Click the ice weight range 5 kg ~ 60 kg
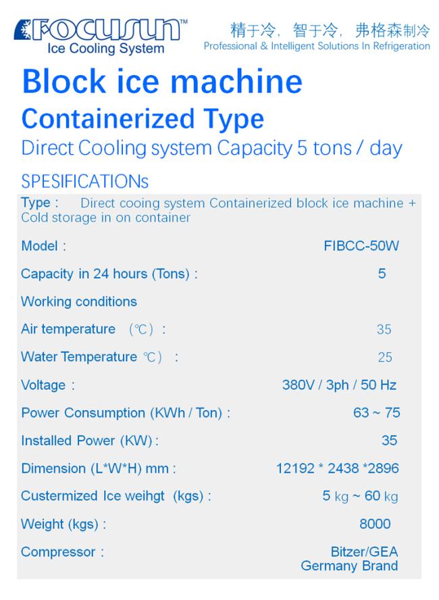 coord(360,496)
